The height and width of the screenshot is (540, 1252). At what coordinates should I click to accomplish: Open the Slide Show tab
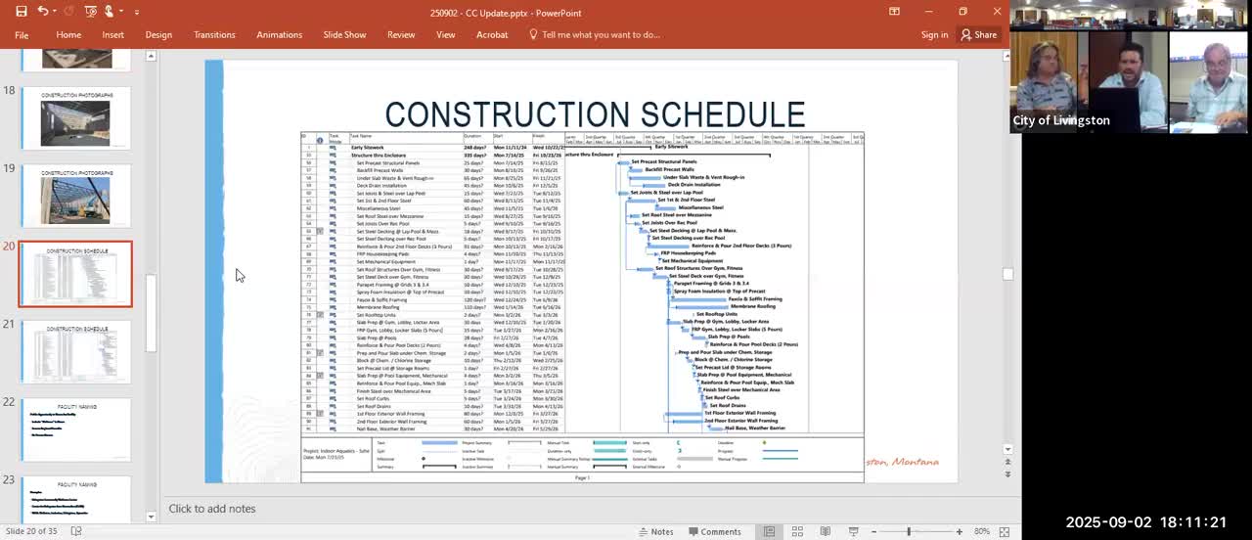pyautogui.click(x=344, y=34)
